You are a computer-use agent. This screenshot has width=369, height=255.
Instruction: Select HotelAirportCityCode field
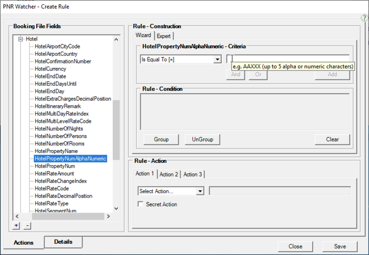point(57,46)
